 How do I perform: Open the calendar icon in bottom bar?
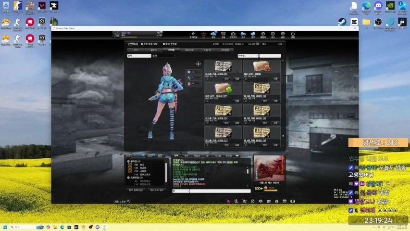(285, 201)
